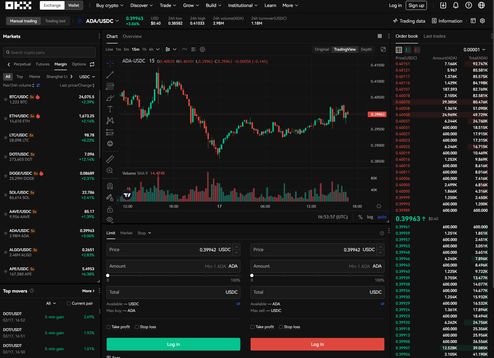Select the Market order tab
The width and height of the screenshot is (494, 358).
(x=126, y=233)
